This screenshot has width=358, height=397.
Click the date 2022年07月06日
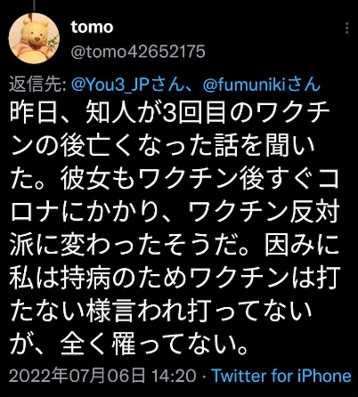pyautogui.click(x=77, y=376)
